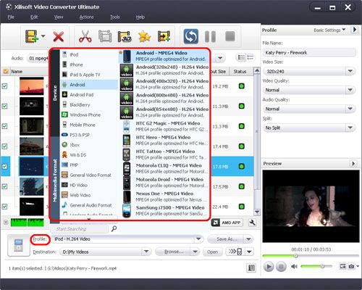Click the film merge icon

(x=105, y=36)
